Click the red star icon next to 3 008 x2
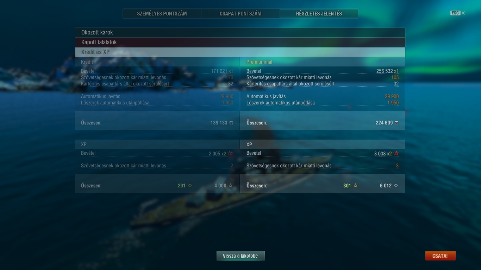Image resolution: width=481 pixels, height=270 pixels. 396,154
